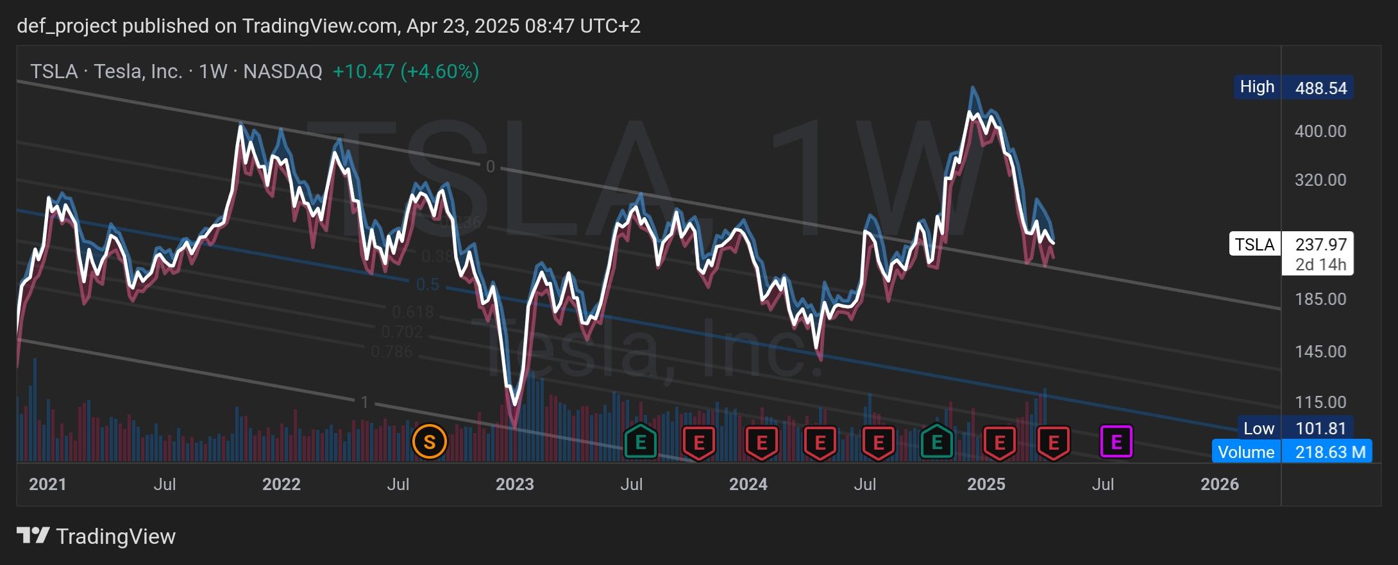Click the 320.00 price axis label
The width and height of the screenshot is (1398, 565).
pos(1320,180)
